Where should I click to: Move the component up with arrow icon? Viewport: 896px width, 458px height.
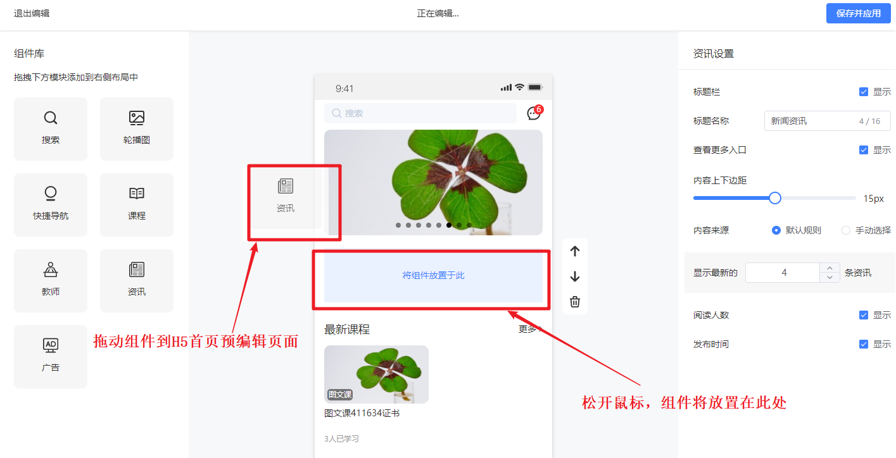(x=575, y=251)
